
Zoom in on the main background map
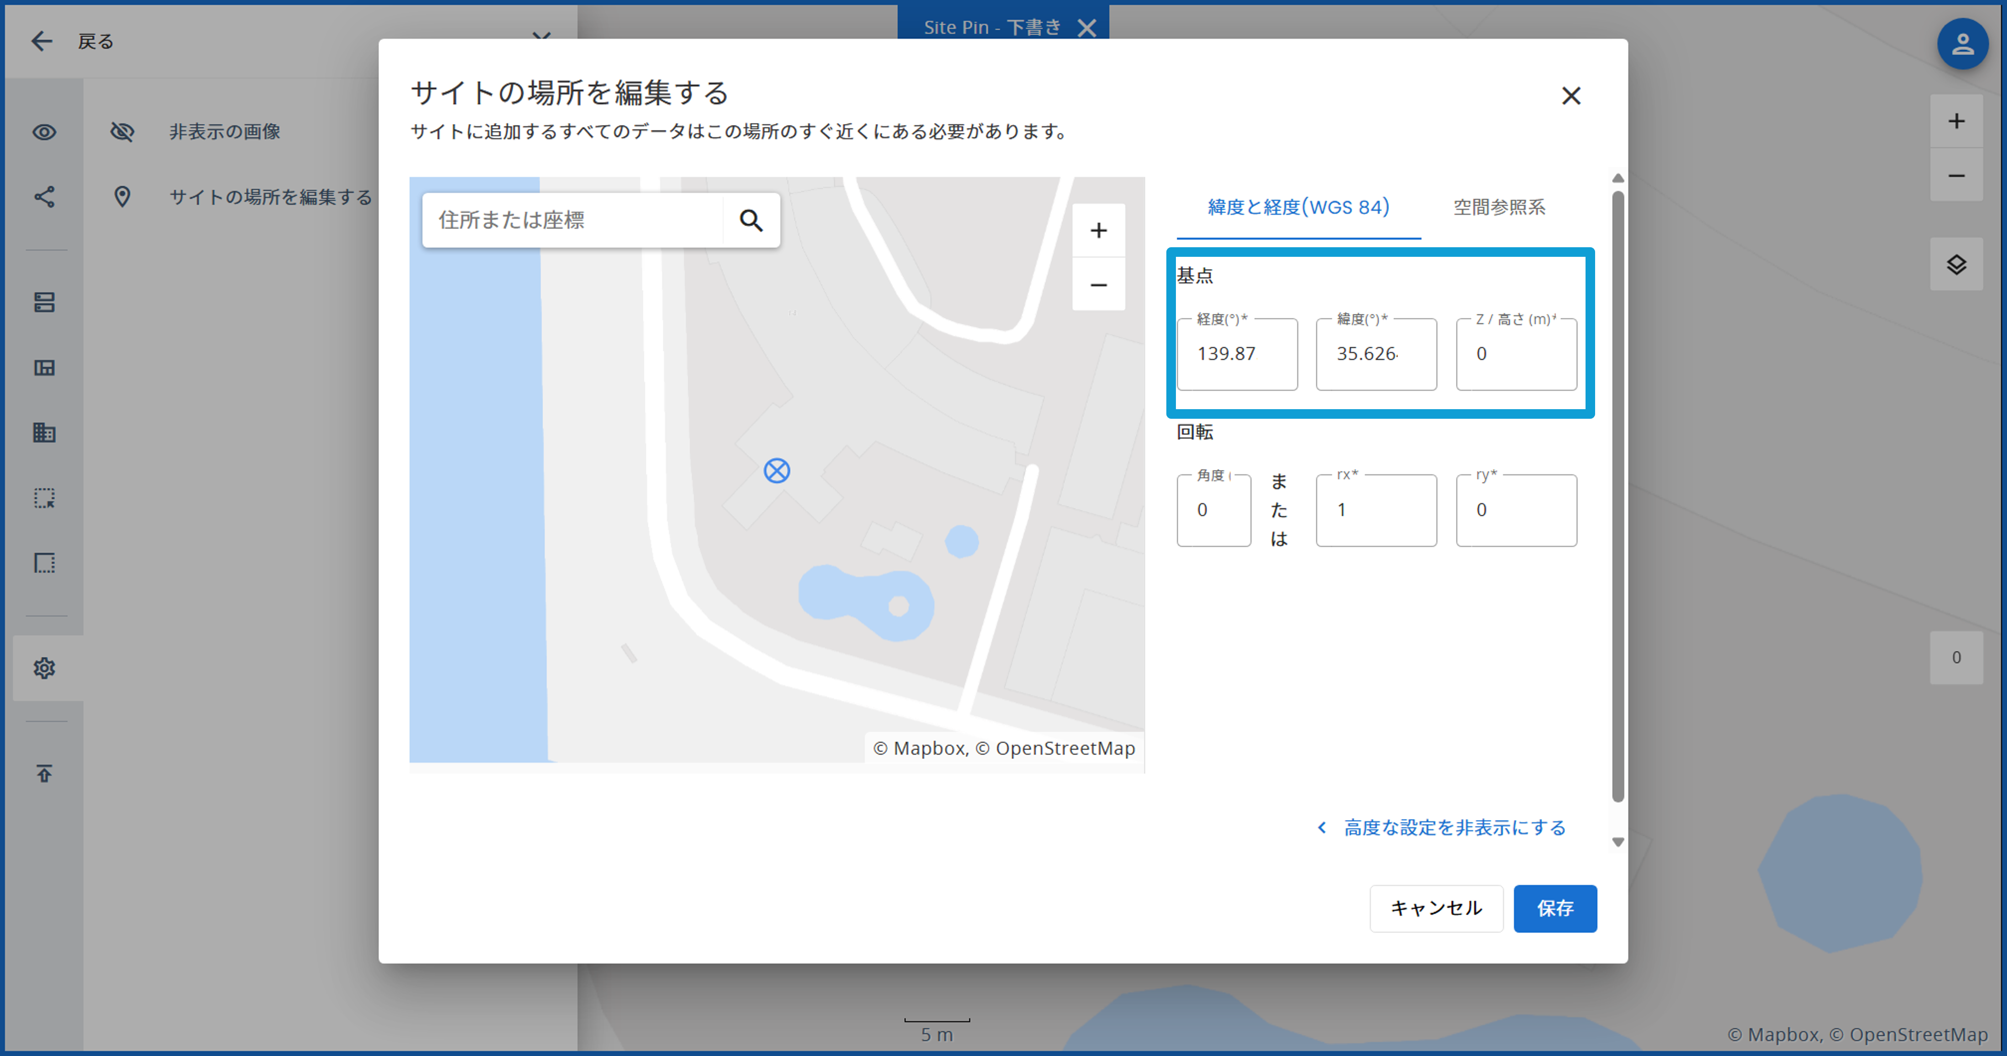pos(1955,121)
